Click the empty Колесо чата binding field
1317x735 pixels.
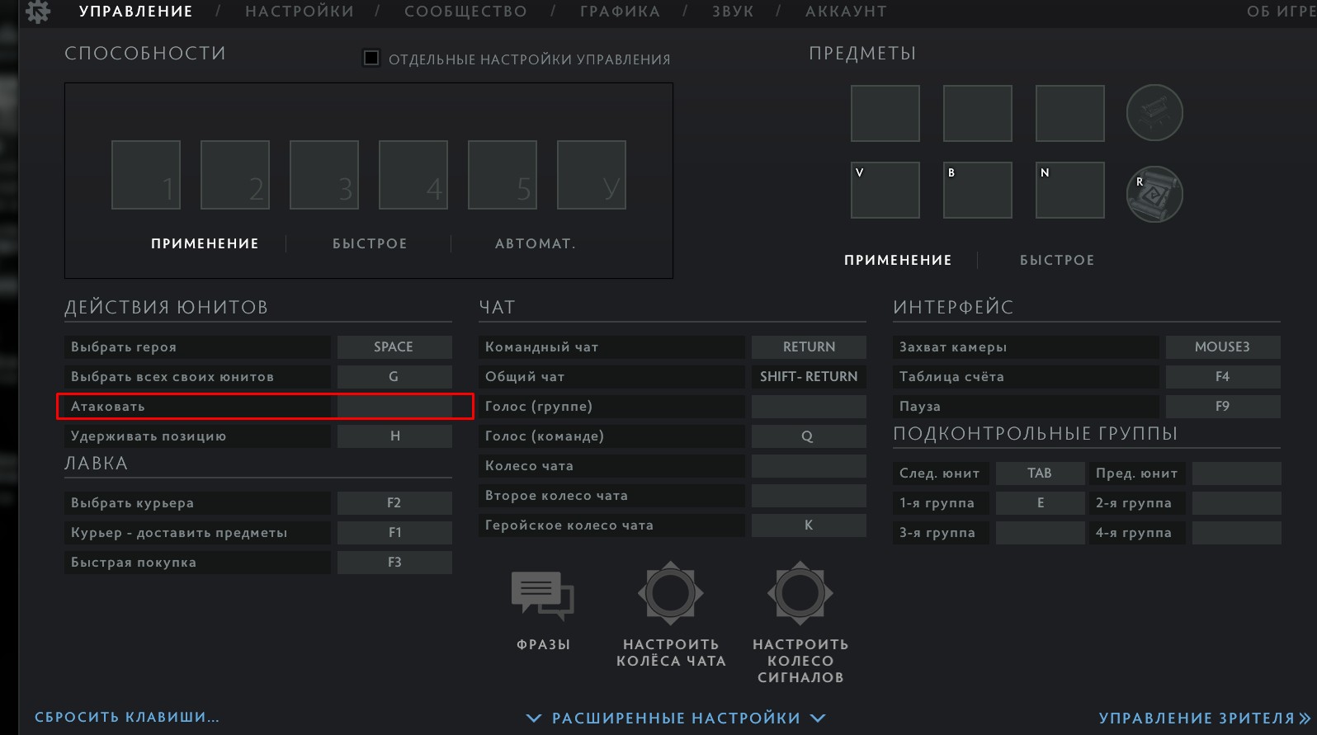(x=809, y=465)
